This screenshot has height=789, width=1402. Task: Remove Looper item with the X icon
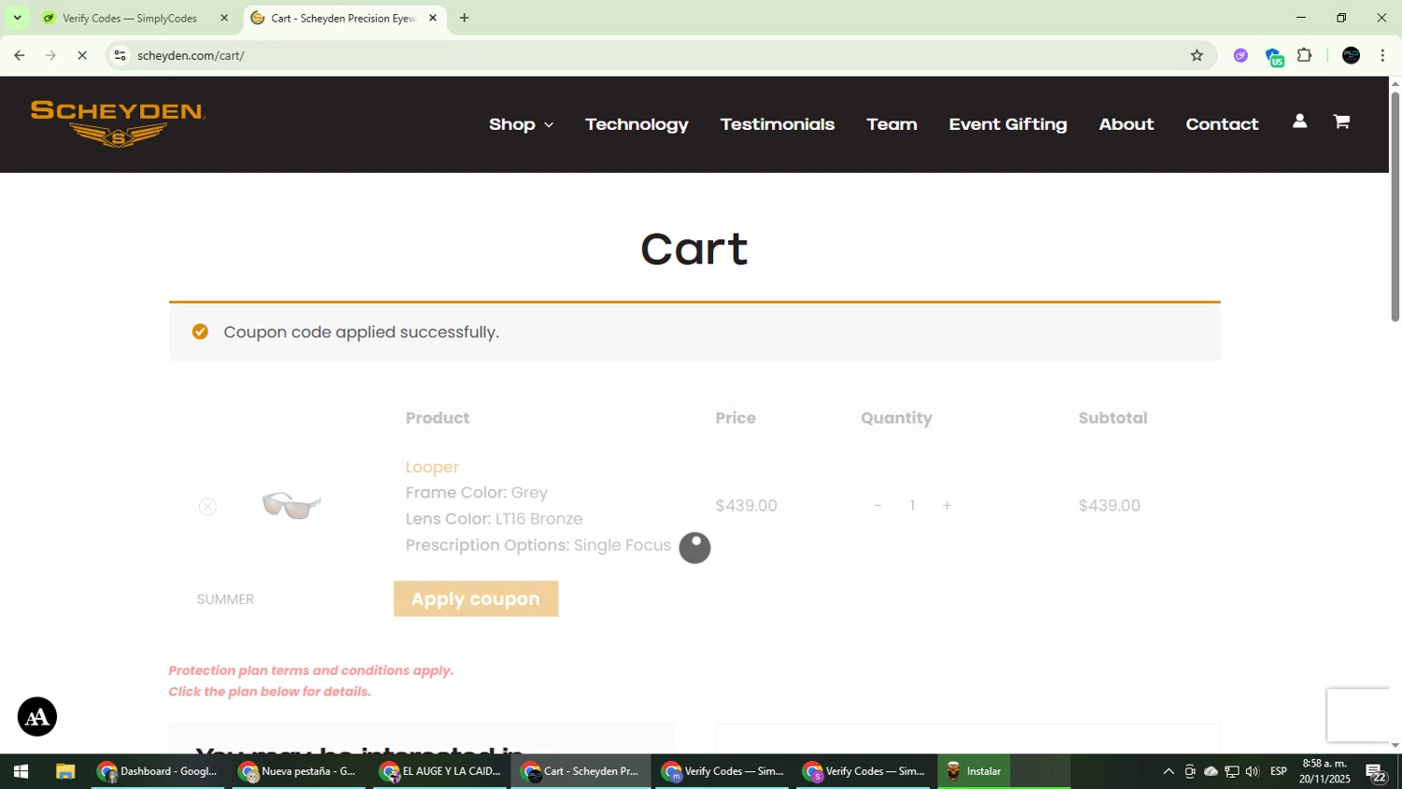coord(207,507)
